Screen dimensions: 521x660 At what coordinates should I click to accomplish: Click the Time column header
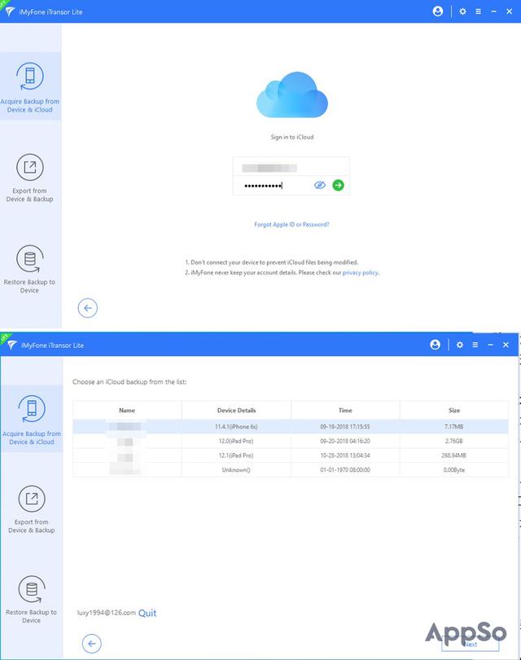coord(345,410)
